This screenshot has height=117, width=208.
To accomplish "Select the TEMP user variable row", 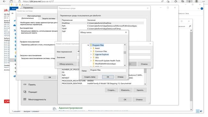I will 103,29.
